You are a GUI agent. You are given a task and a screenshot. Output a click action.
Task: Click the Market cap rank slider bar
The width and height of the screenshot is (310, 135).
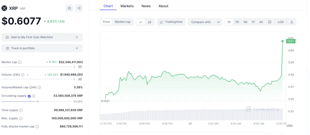tap(38, 67)
